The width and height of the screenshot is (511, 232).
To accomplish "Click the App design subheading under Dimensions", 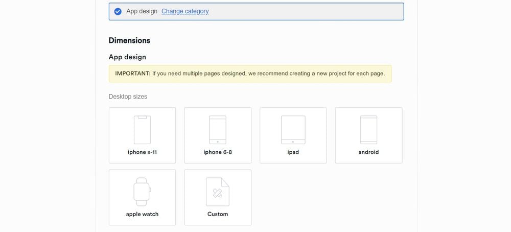I will click(127, 57).
